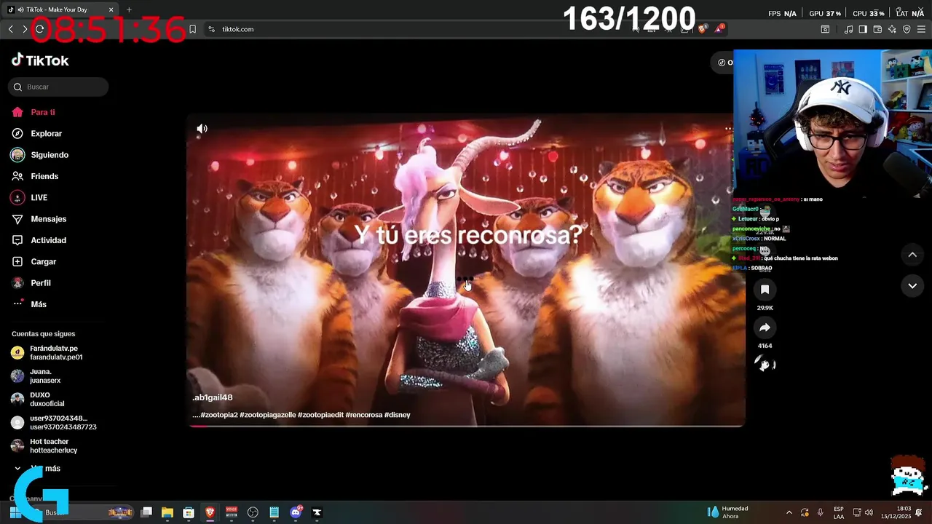
Task: Click the Actividad chat icon
Action: [x=17, y=240]
